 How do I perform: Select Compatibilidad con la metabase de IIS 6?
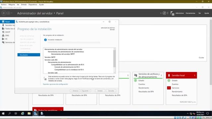(x=69, y=70)
